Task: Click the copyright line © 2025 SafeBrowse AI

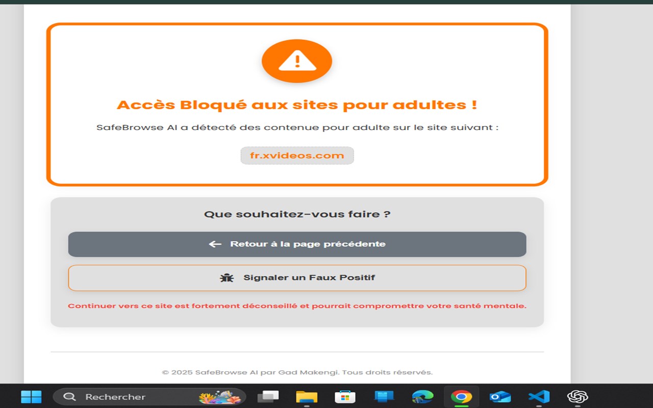Action: [x=297, y=372]
